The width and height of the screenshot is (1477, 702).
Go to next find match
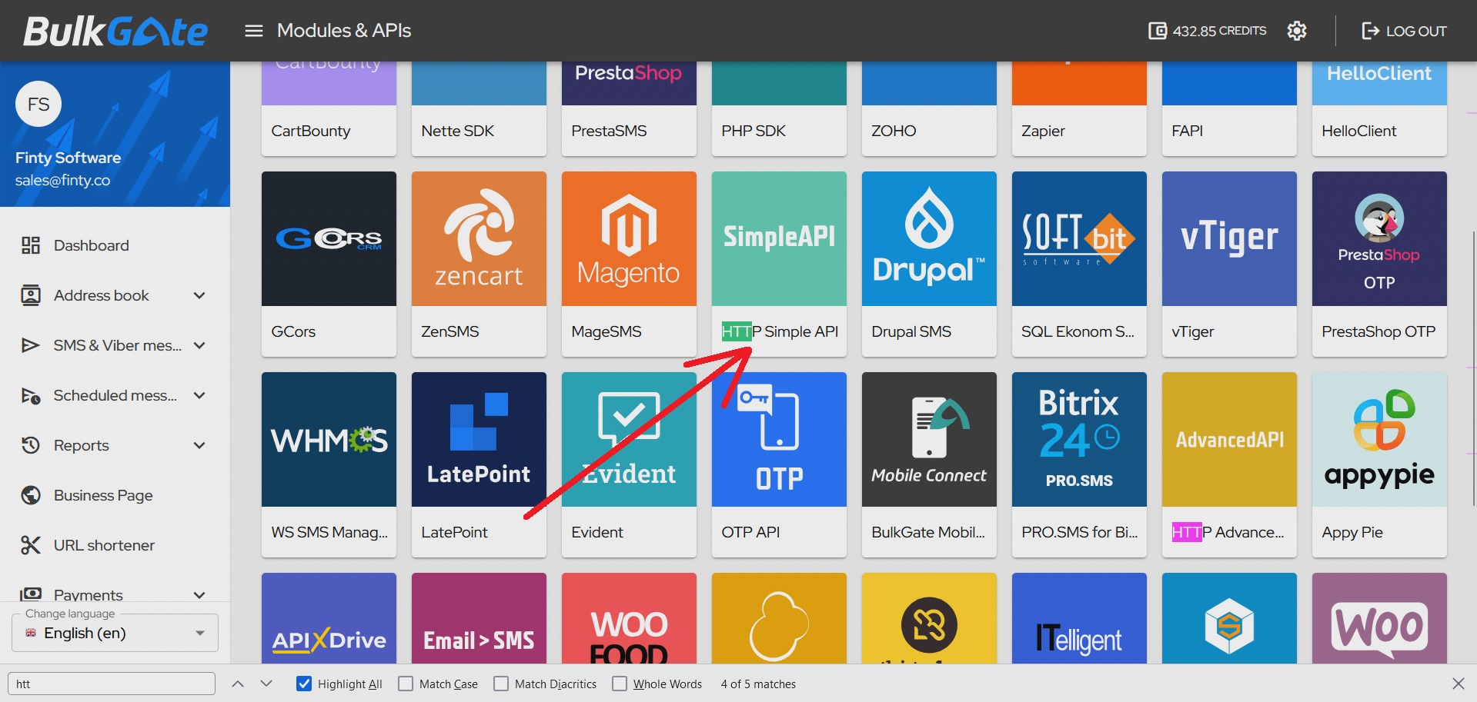click(x=266, y=684)
